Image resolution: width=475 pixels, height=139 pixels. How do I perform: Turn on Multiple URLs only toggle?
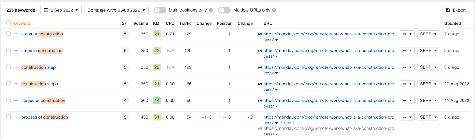pyautogui.click(x=224, y=10)
